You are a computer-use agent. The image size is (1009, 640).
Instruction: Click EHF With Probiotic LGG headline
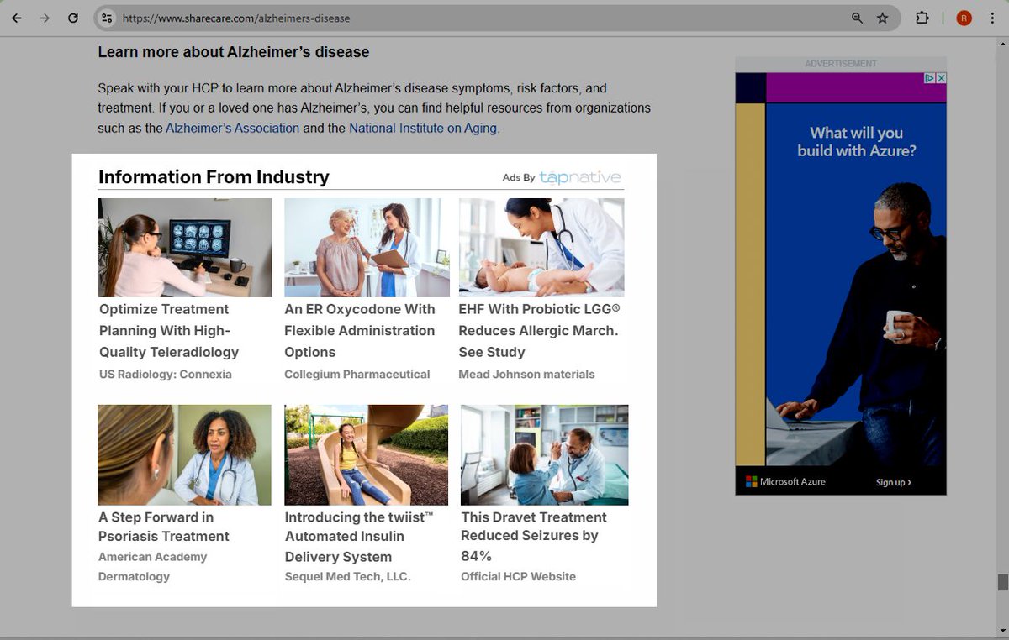pyautogui.click(x=539, y=331)
